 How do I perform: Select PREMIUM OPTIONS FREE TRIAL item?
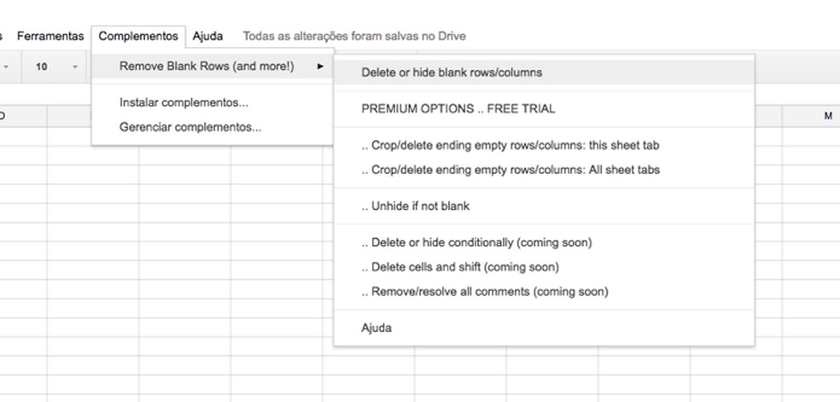coord(458,109)
